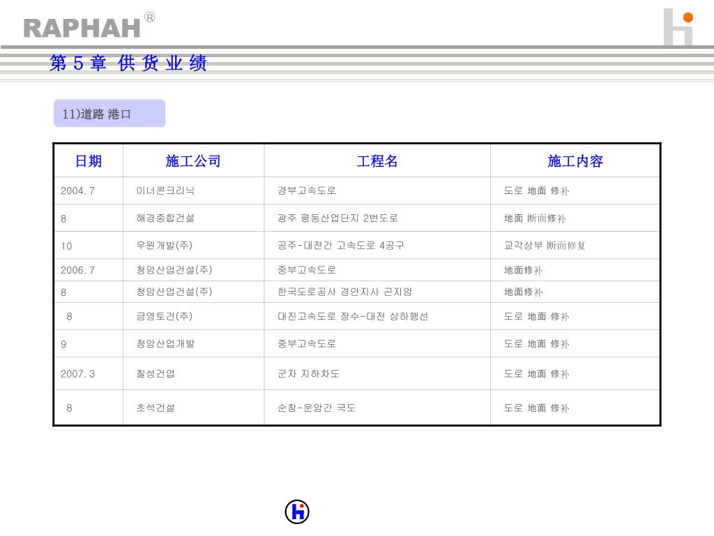This screenshot has height=536, width=714.
Task: Click 도로 地面 修补 in the 경부고속도로 row
Action: pos(536,191)
